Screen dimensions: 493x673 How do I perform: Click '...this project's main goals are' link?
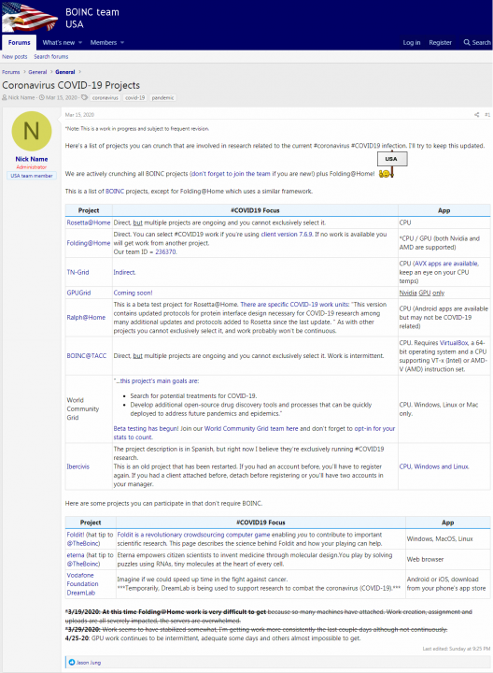(x=156, y=381)
